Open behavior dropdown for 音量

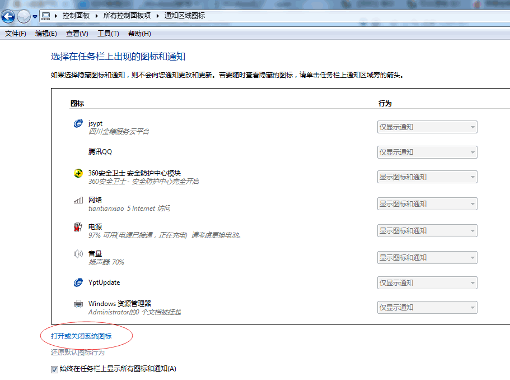point(427,258)
